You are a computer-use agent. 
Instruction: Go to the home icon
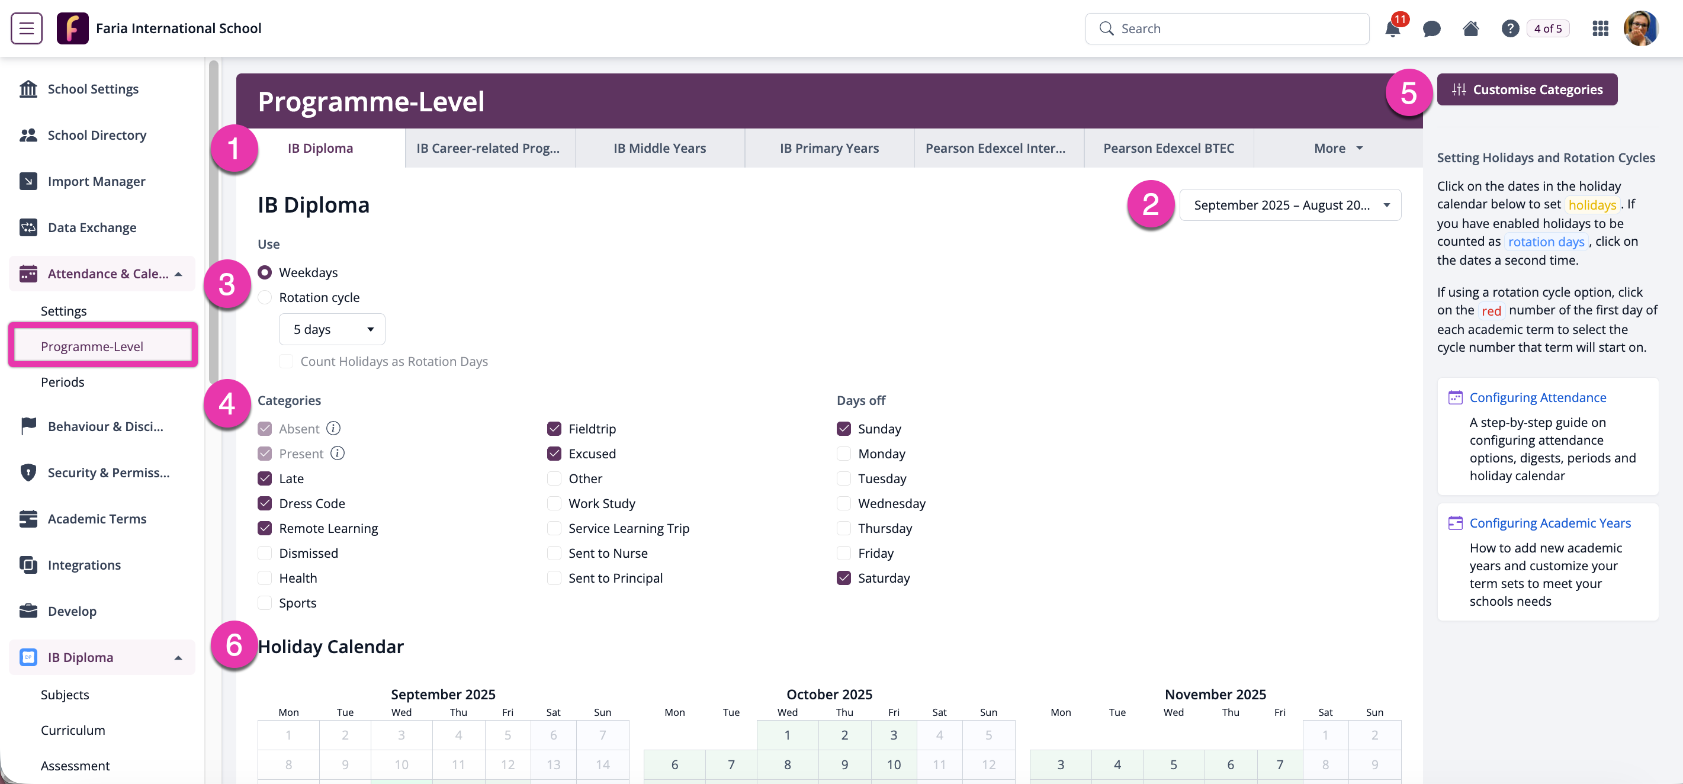pos(1470,28)
